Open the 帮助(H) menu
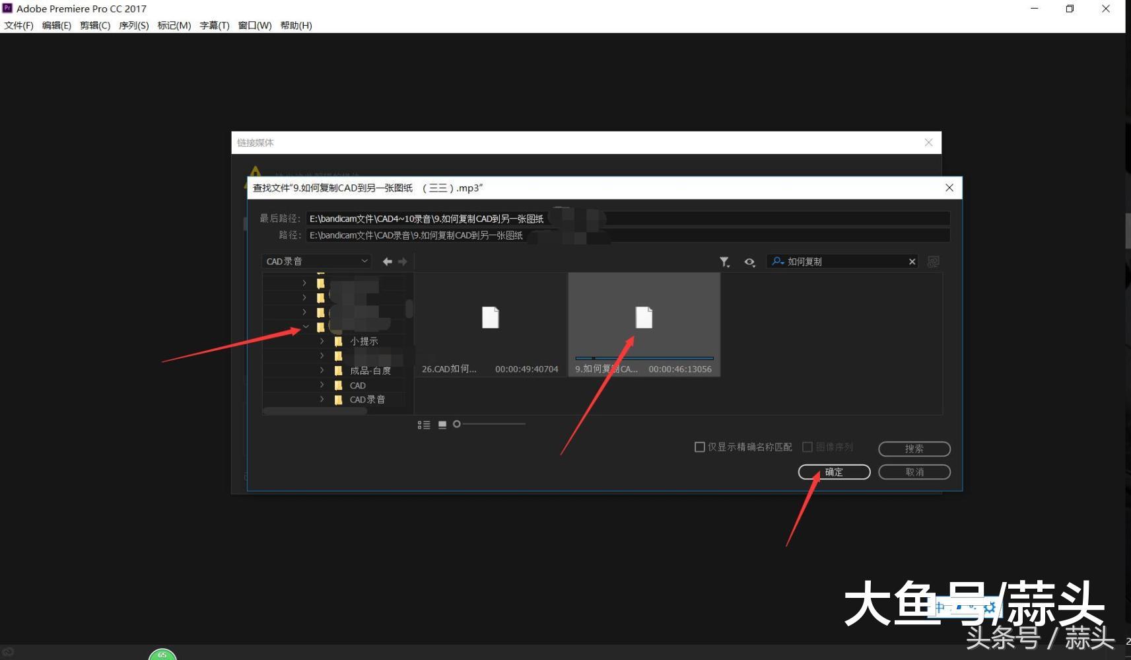 296,25
